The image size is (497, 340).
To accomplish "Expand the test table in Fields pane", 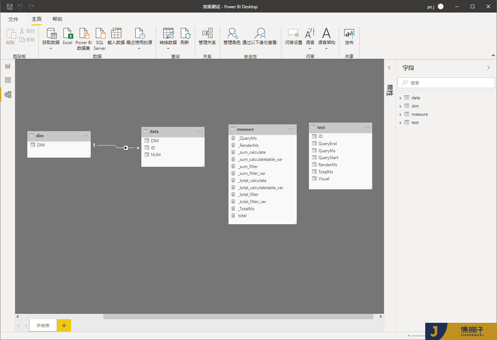I will [400, 123].
